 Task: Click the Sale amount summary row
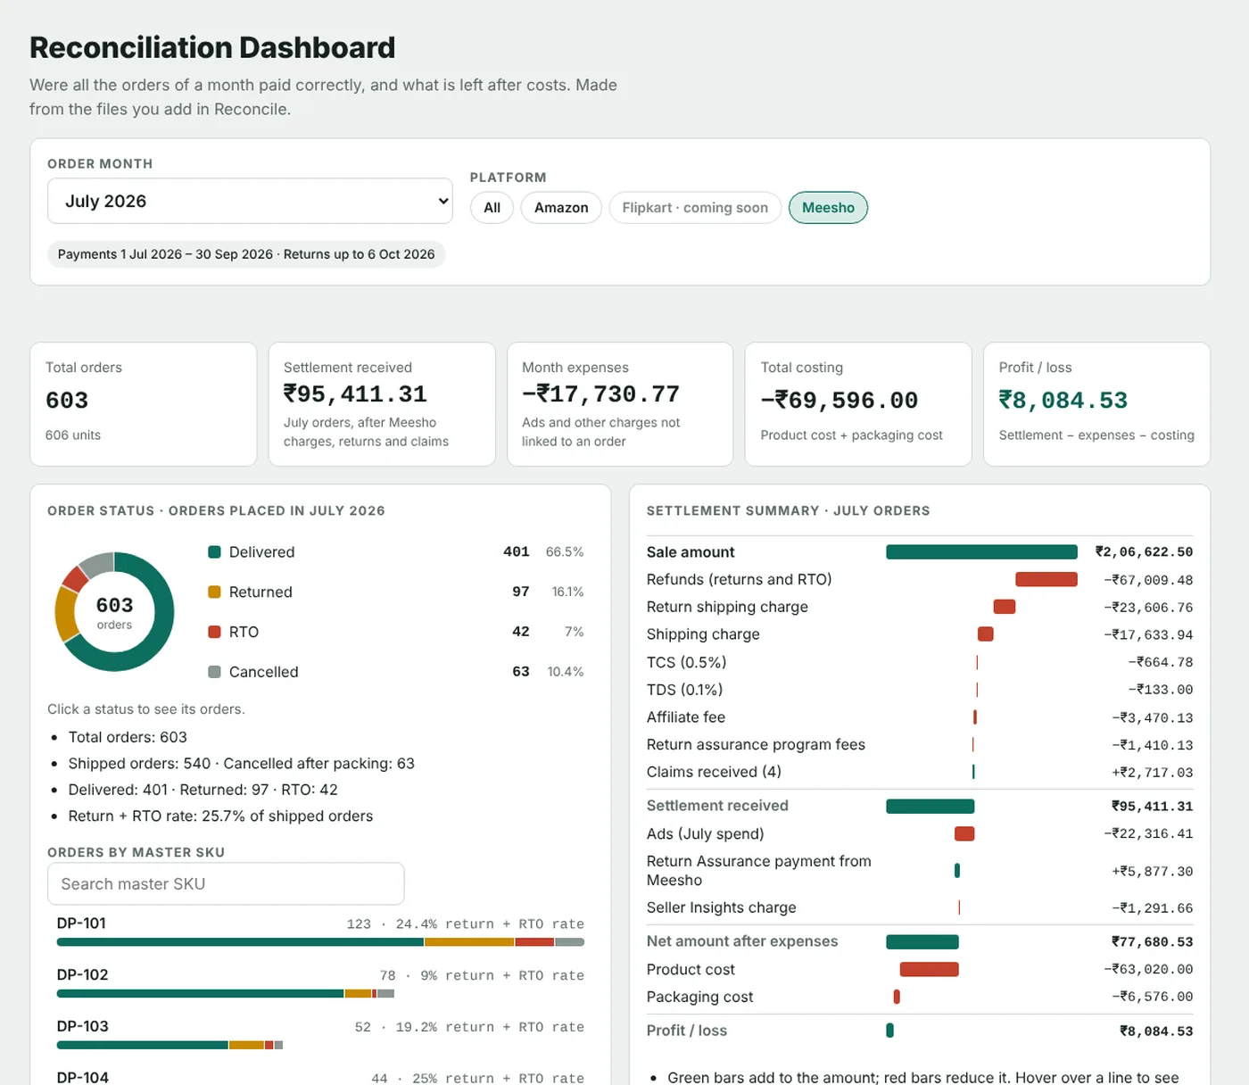(920, 552)
